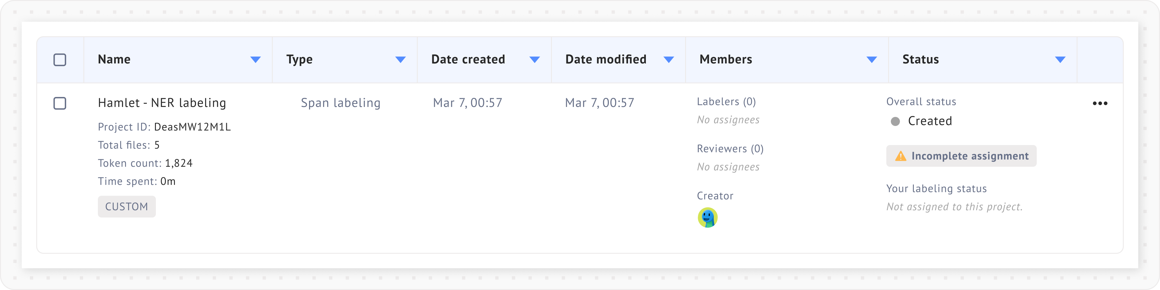Click the Labelers (0) label
1160x290 pixels.
click(x=726, y=102)
